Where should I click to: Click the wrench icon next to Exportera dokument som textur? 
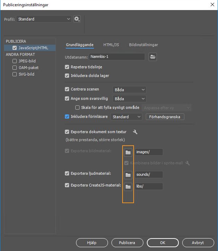135,132
